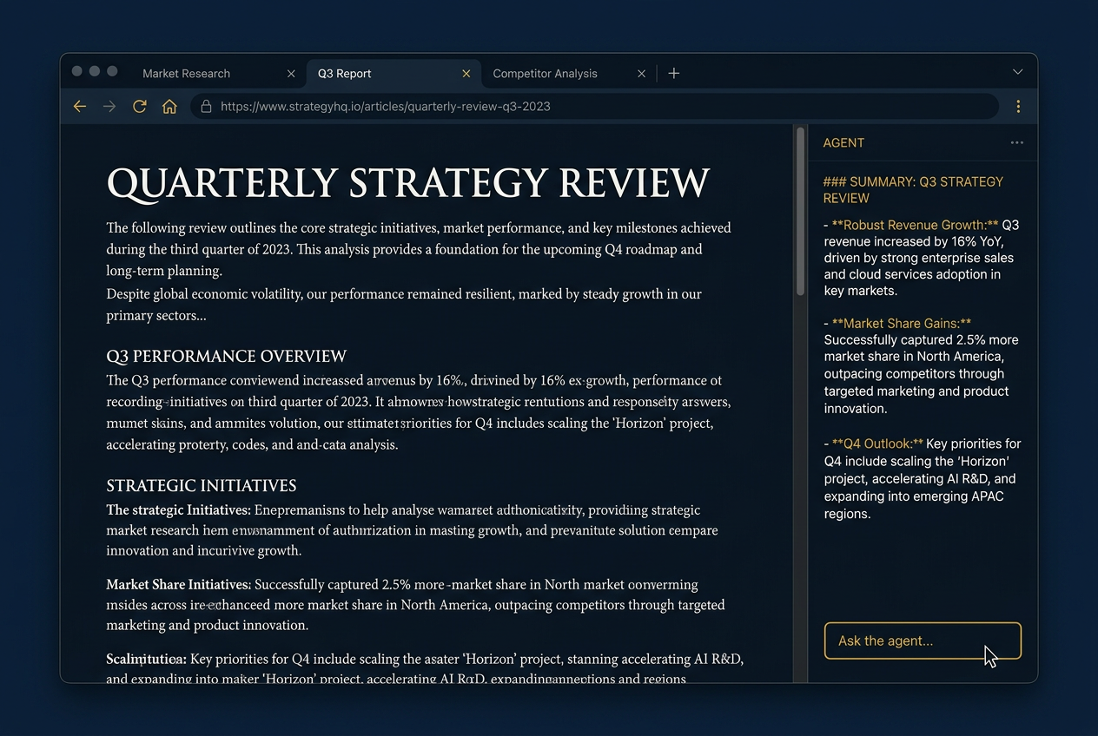Click the Q3 Performance Overview heading
This screenshot has width=1098, height=736.
[x=227, y=357]
